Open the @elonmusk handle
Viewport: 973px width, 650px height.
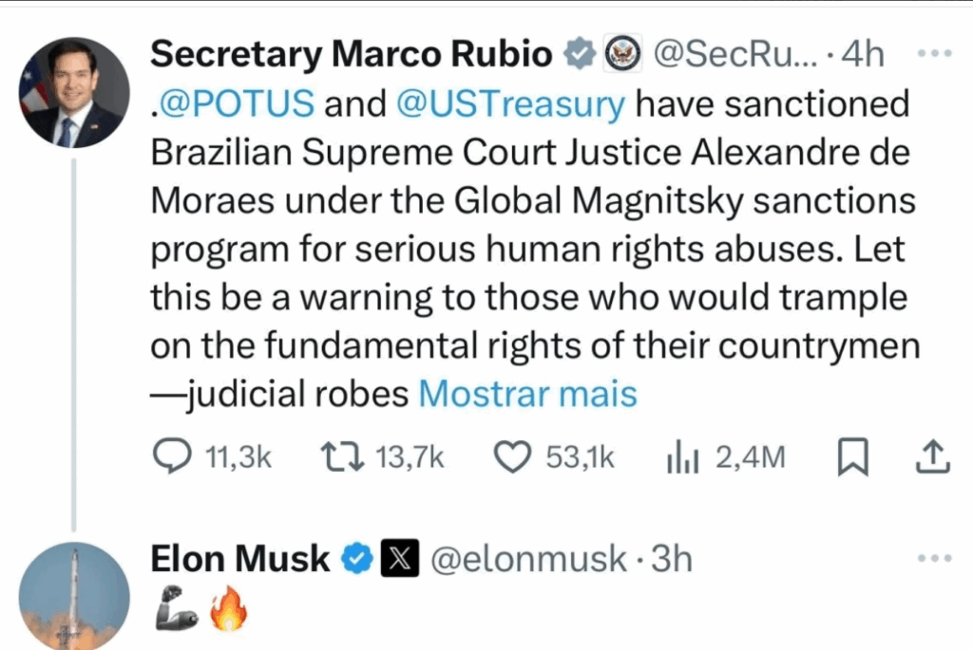pos(530,559)
